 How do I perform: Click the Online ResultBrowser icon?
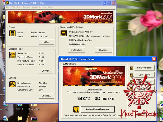click(x=76, y=110)
